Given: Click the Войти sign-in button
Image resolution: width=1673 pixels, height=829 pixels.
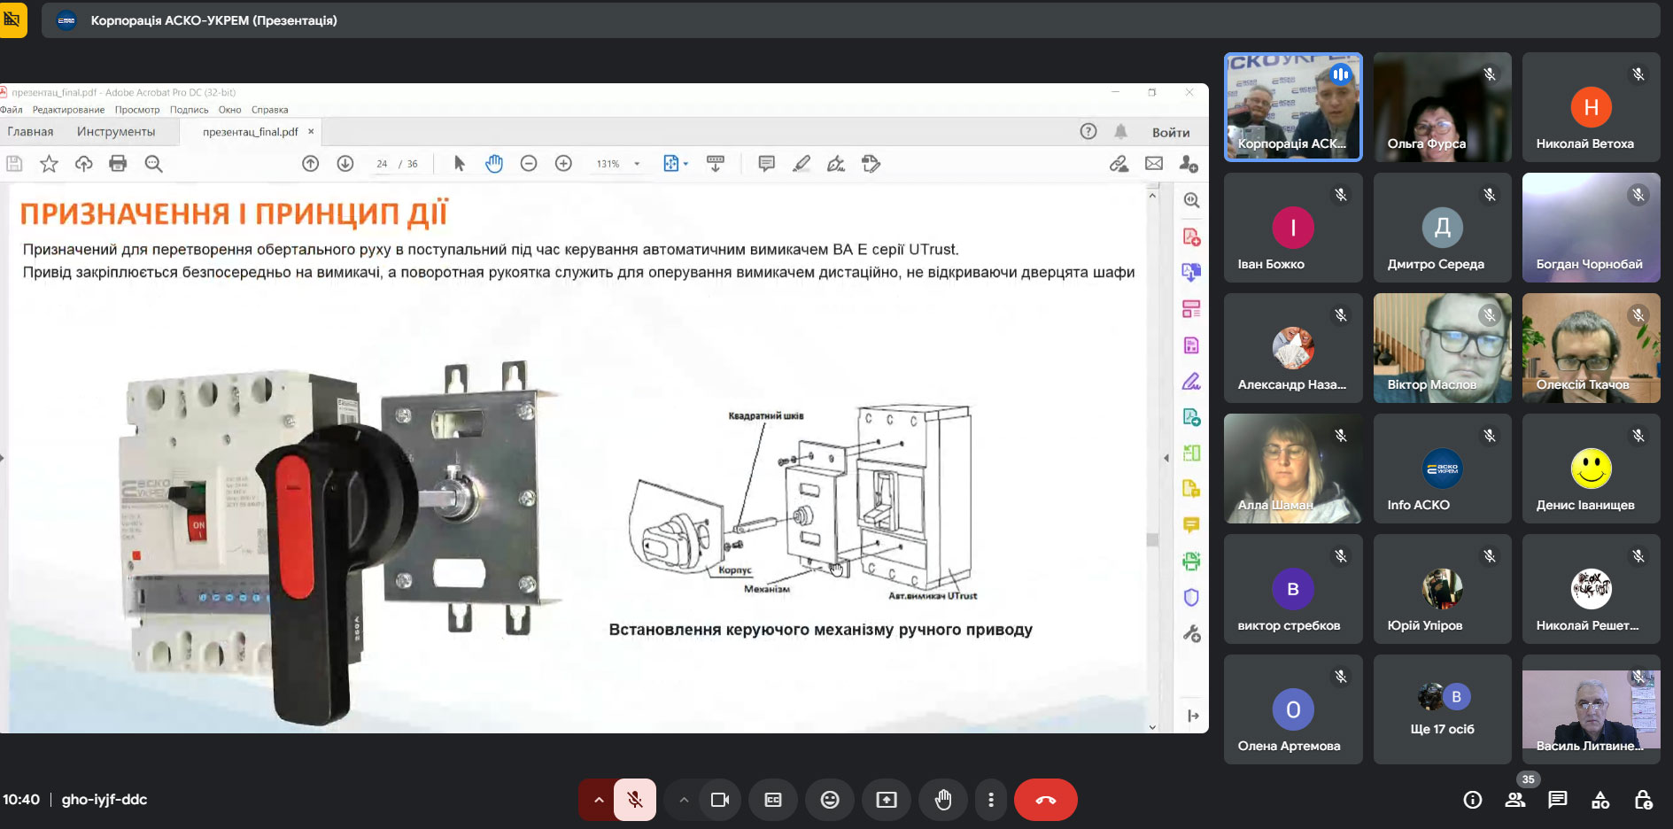Looking at the screenshot, I should [x=1171, y=132].
